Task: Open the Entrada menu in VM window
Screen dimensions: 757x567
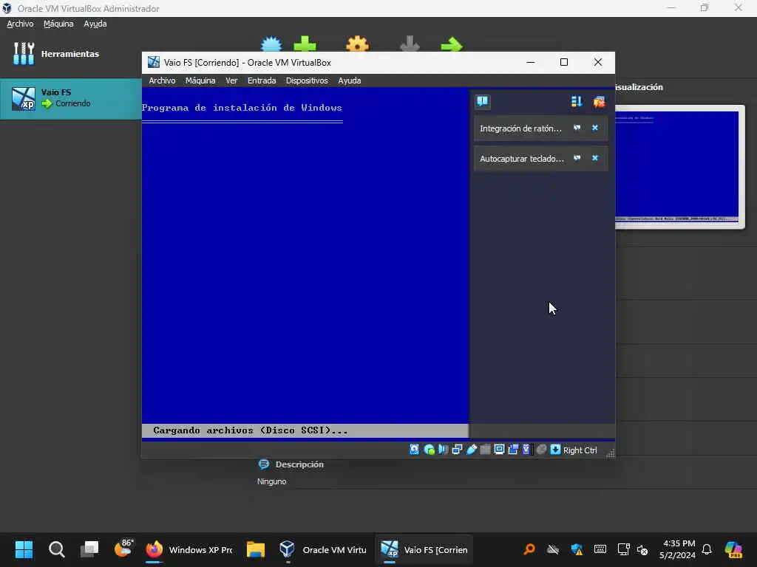Action: [x=262, y=80]
